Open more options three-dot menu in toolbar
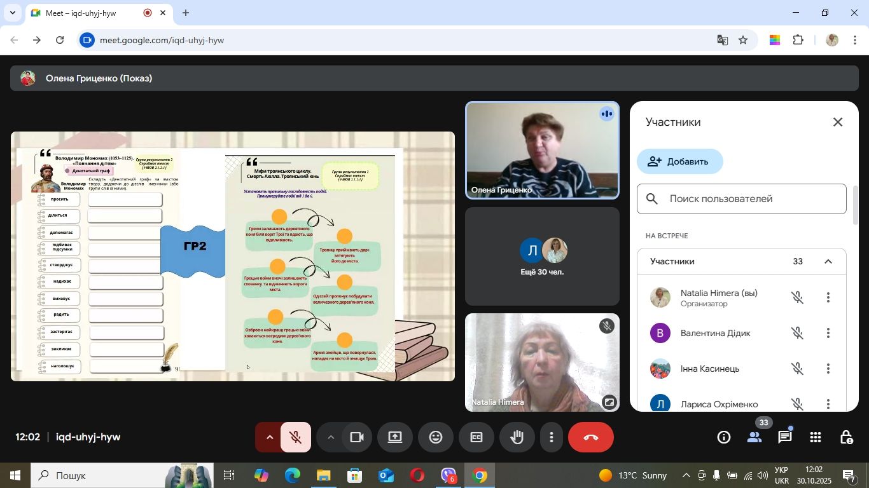Screen dimensions: 869x488 pyautogui.click(x=551, y=437)
